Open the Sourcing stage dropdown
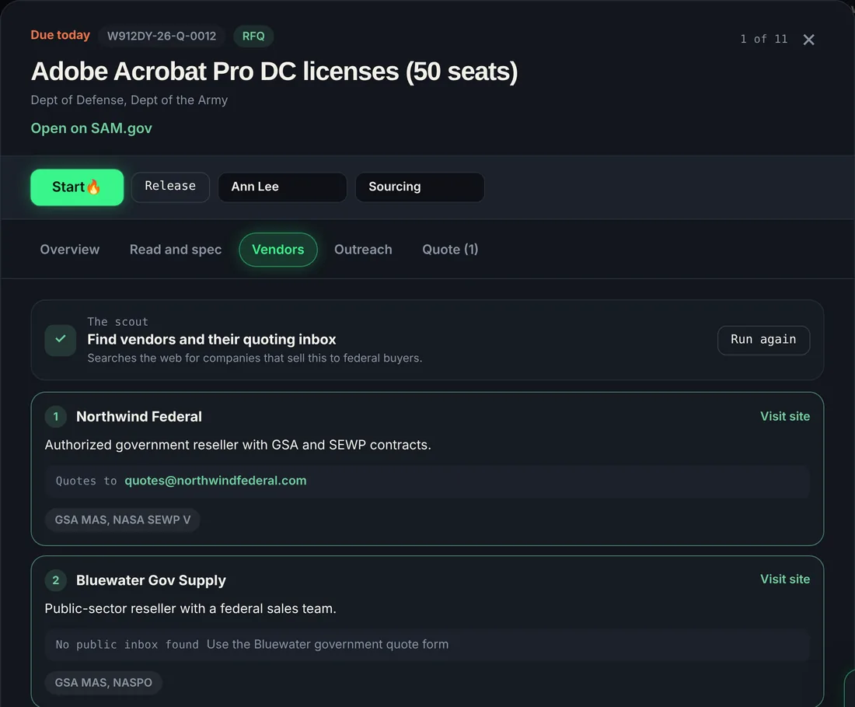The width and height of the screenshot is (855, 707). (x=420, y=187)
